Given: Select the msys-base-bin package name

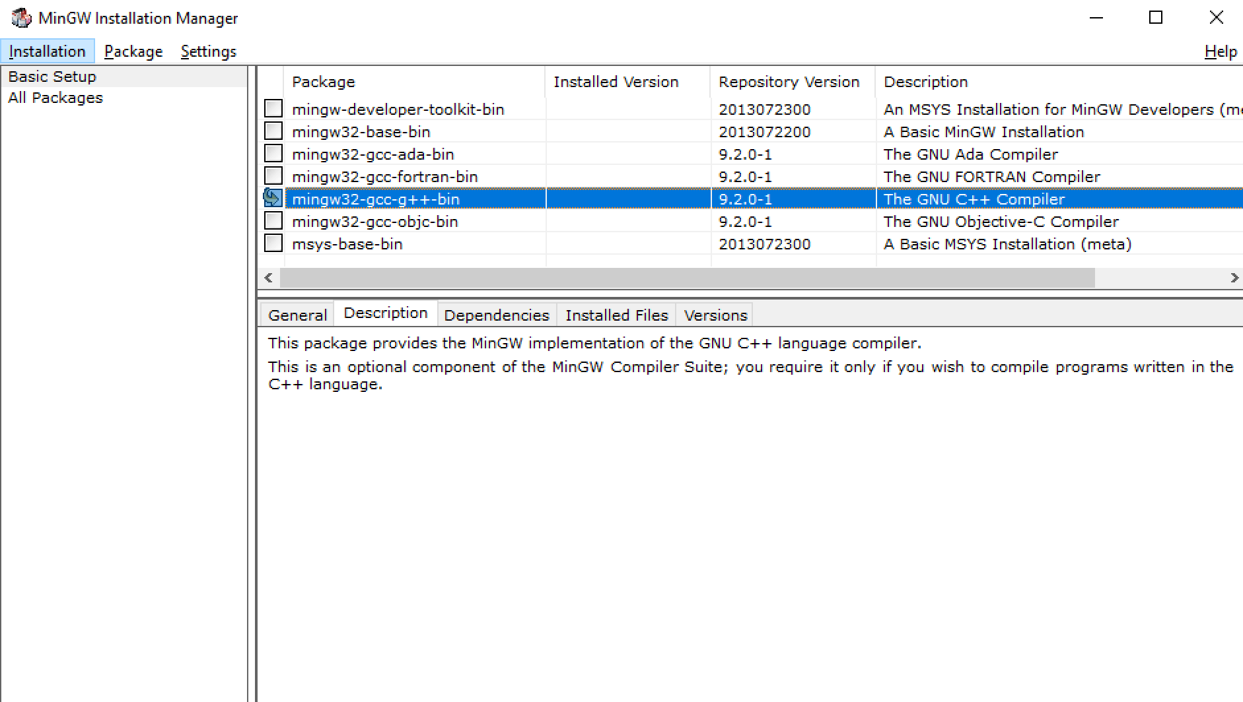Looking at the screenshot, I should tap(347, 244).
